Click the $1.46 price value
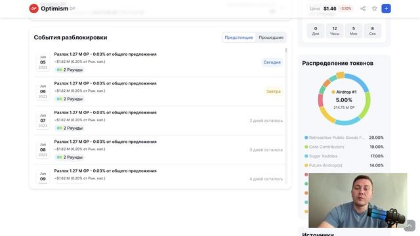The width and height of the screenshot is (420, 236). coord(329,9)
